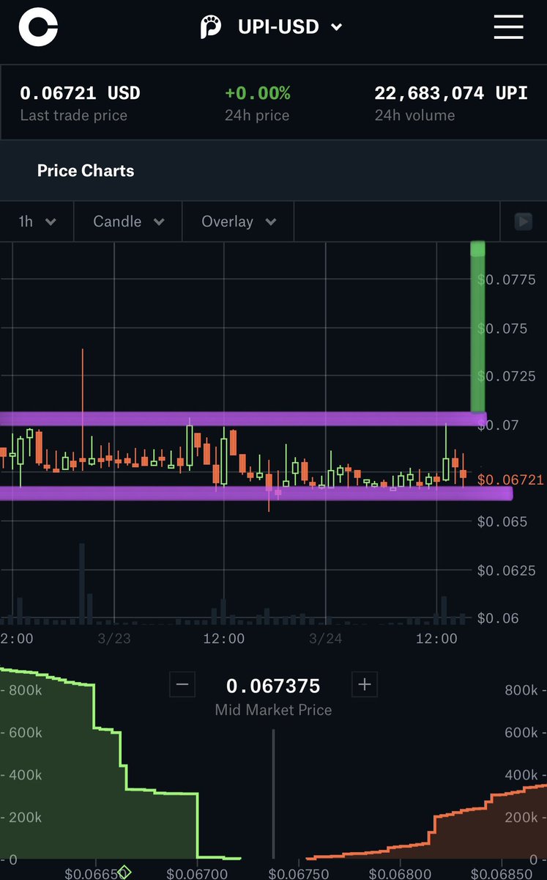
Task: Click the $0.0775 axis label
Action: 507,279
